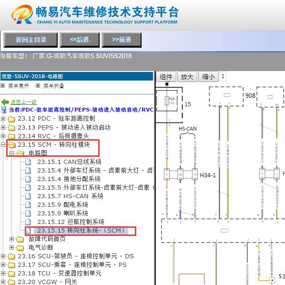Click the zoom level field showing 1
The width and height of the screenshot is (285, 285).
223,76
